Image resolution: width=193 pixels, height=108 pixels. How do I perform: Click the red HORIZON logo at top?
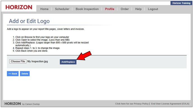click(x=19, y=7)
